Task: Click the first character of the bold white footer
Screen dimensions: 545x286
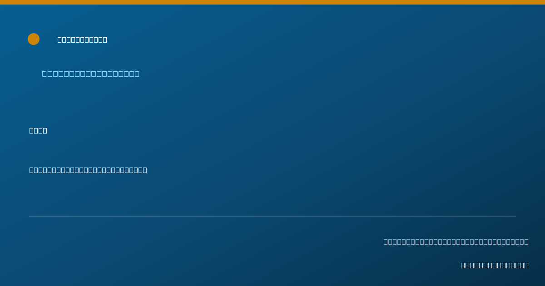Action: click(x=463, y=265)
